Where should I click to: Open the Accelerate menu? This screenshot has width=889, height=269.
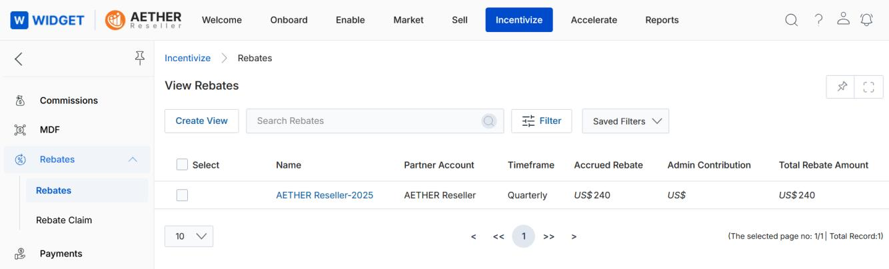pos(594,20)
